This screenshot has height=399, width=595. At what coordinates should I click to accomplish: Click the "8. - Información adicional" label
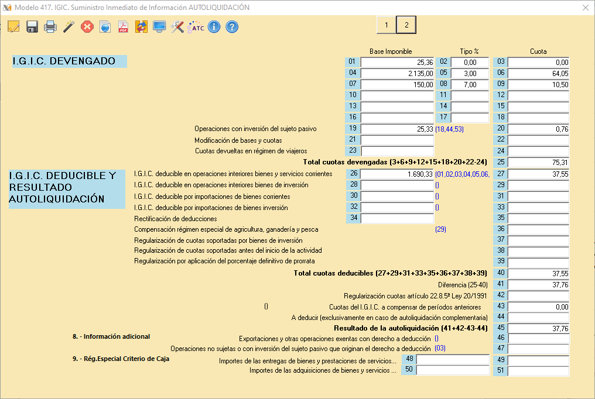[x=111, y=336]
